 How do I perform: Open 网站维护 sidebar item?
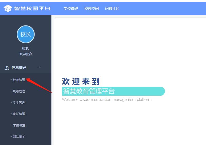tap(19, 136)
